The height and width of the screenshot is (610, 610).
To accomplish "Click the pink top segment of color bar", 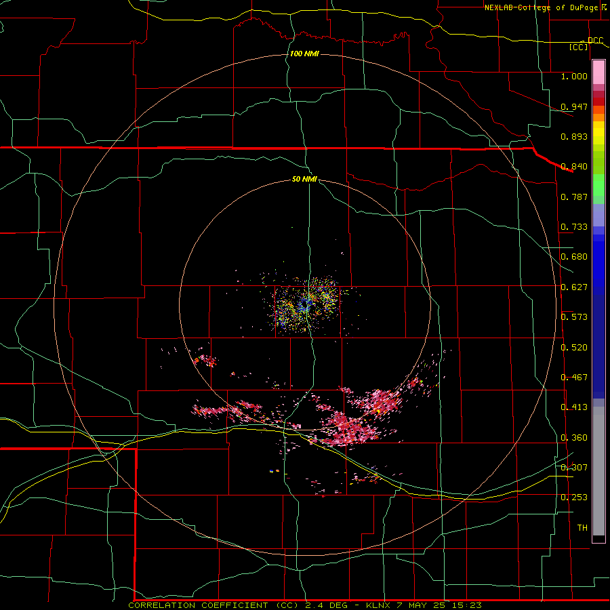I will pyautogui.click(x=598, y=72).
